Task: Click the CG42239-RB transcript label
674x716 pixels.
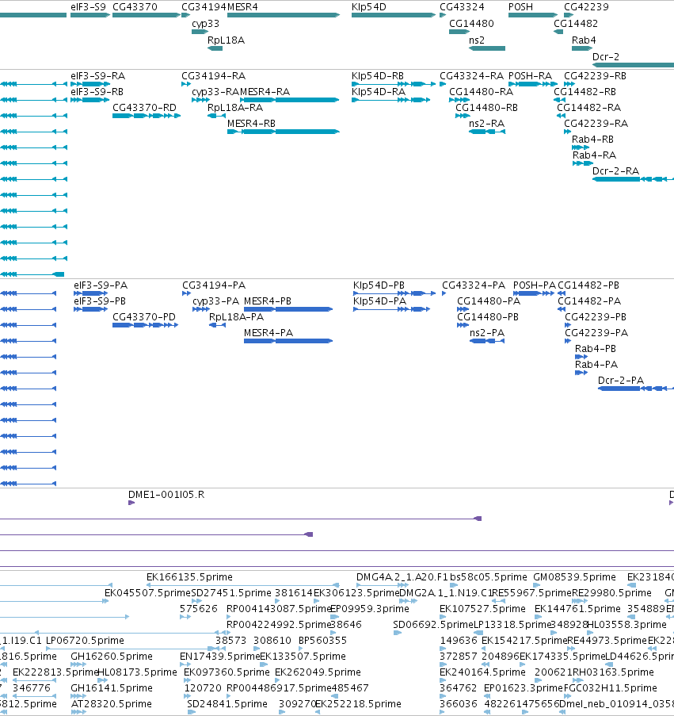Action: coord(595,76)
